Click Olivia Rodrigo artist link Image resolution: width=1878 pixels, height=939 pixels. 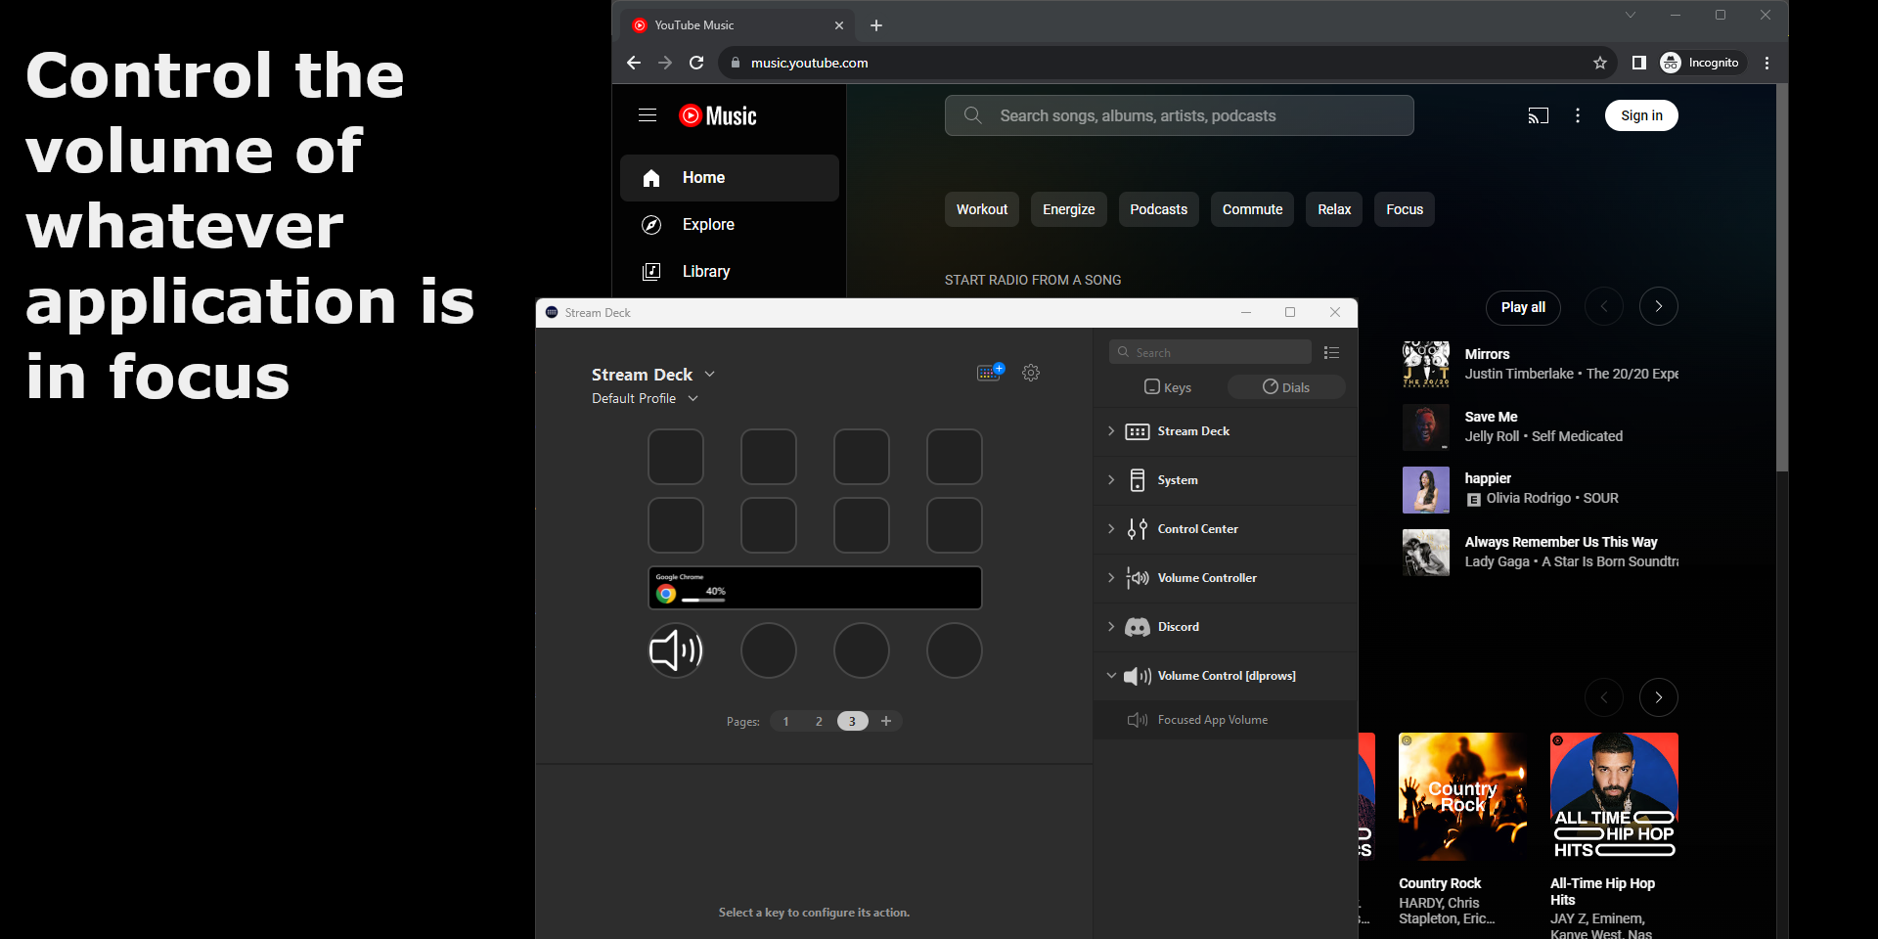click(1531, 498)
